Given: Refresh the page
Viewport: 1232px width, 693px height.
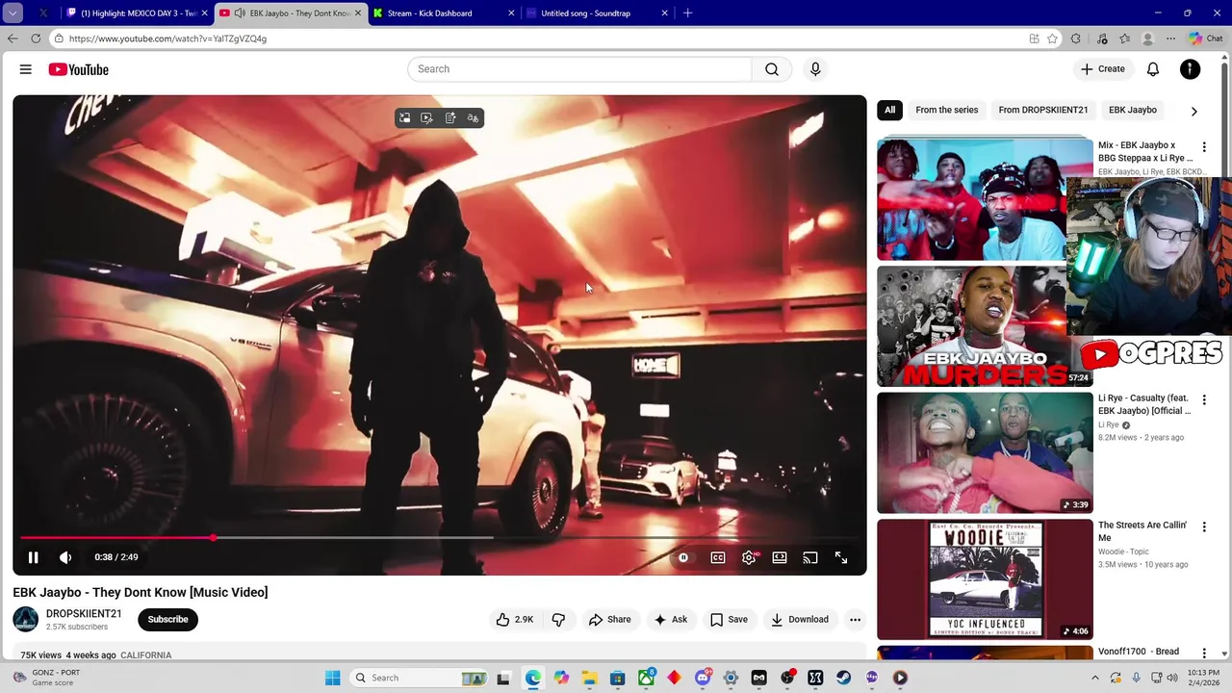Looking at the screenshot, I should click(x=36, y=38).
